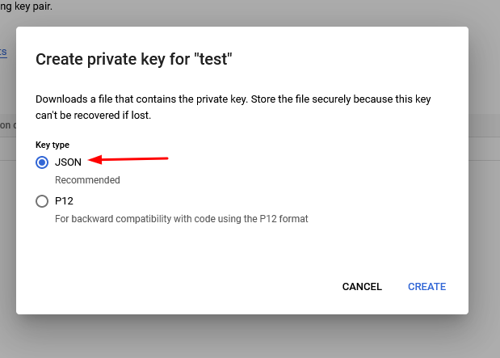This screenshot has height=358, width=500.
Task: Select the P12 key type radio button
Action: pos(43,201)
